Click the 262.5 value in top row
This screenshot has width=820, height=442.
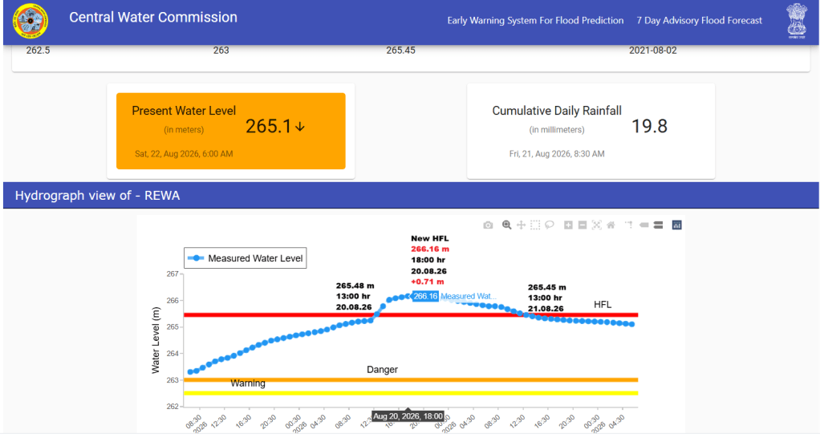[x=39, y=51]
